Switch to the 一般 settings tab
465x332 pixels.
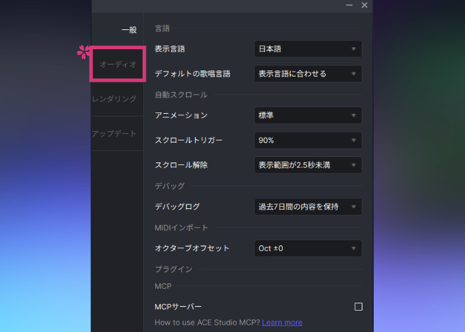[129, 30]
